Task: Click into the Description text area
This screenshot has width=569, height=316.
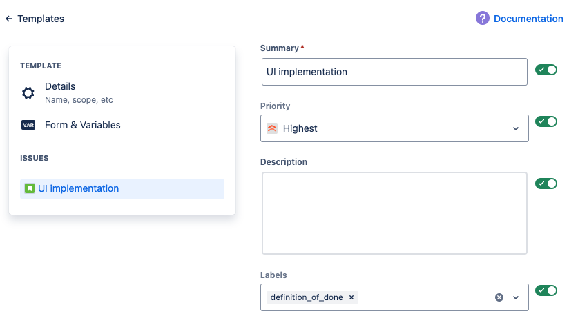Action: pos(394,213)
